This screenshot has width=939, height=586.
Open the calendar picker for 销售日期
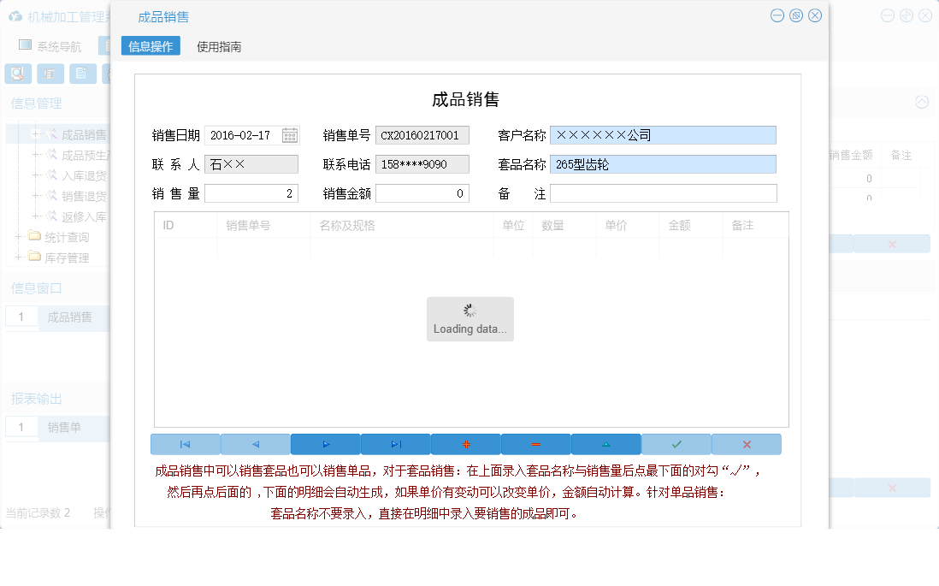pyautogui.click(x=289, y=134)
